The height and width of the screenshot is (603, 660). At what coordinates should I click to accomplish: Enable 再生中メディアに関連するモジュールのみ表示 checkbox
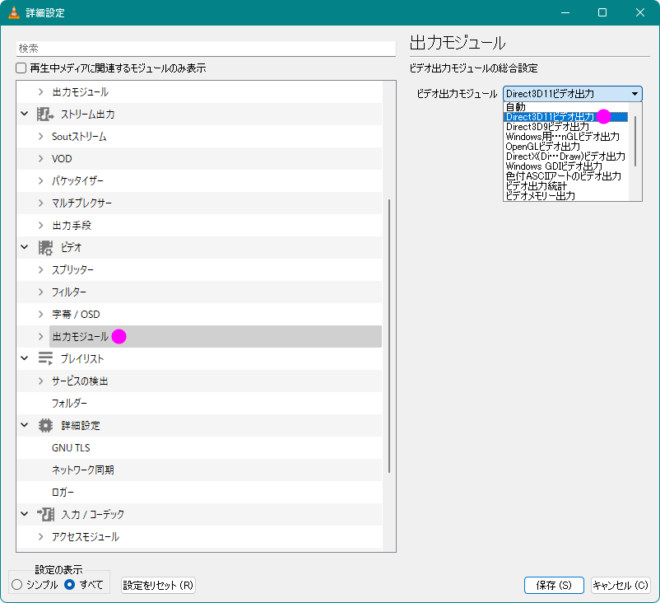pyautogui.click(x=21, y=68)
